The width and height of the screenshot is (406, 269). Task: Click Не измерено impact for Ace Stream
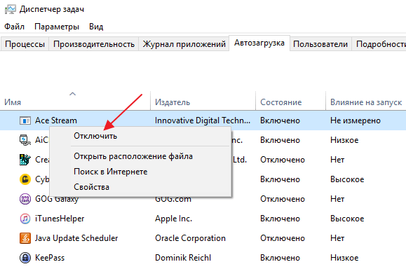[x=356, y=120]
